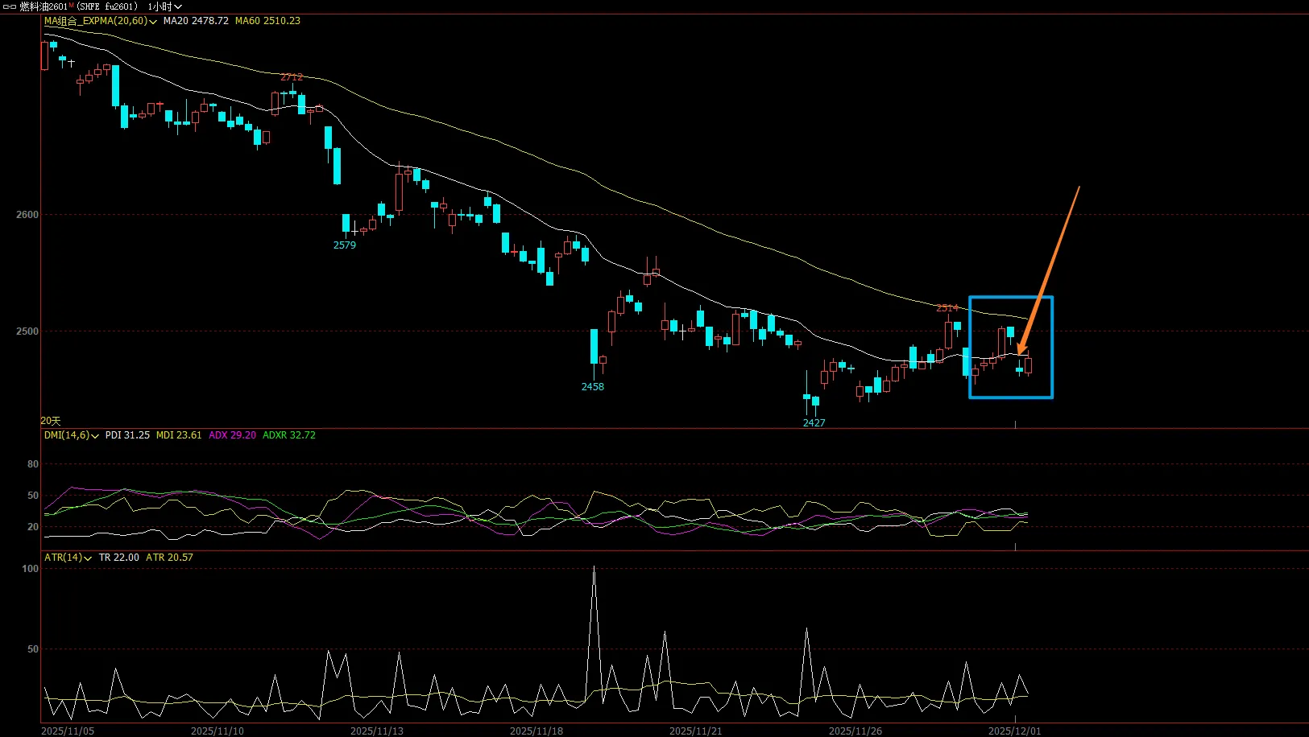Click the red M marker after 燃料油2601
The height and width of the screenshot is (737, 1309).
(x=71, y=6)
